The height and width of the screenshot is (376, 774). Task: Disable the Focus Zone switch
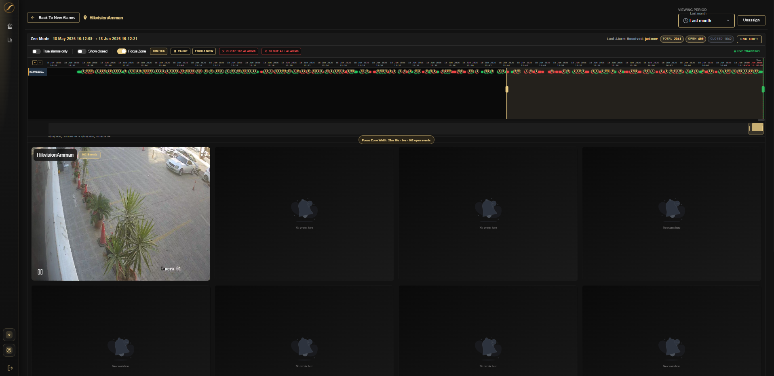tap(122, 51)
